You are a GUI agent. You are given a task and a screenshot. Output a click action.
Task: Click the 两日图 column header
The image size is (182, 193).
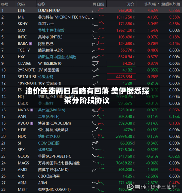pyautogui.click(x=98, y=4)
